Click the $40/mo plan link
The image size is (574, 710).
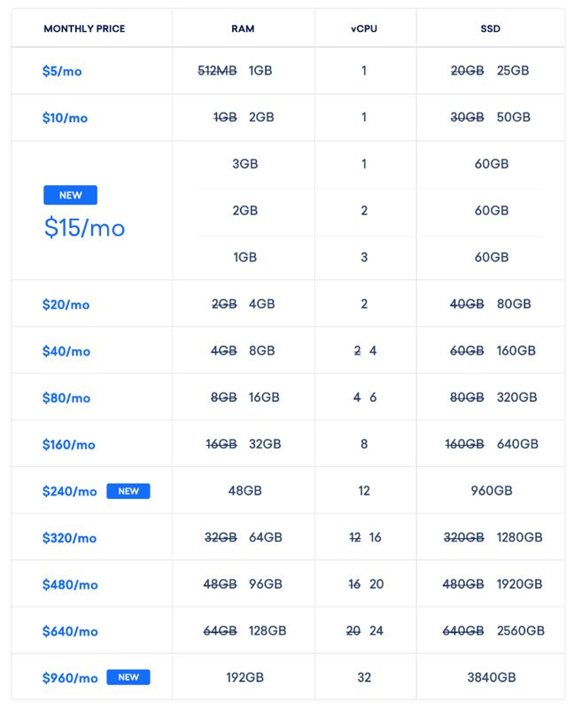click(x=66, y=351)
